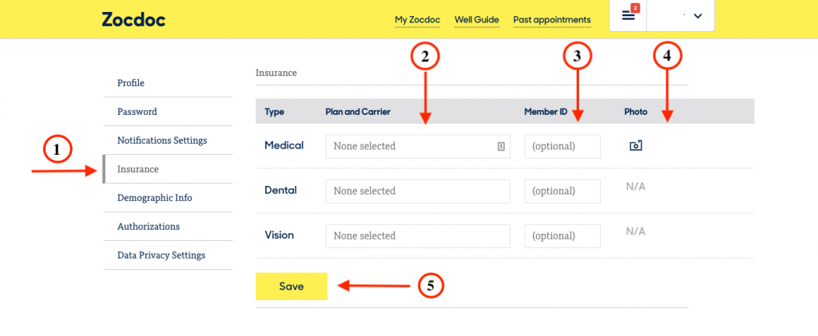
Task: Click the camera icon to upload insurance photo
Action: (x=635, y=146)
